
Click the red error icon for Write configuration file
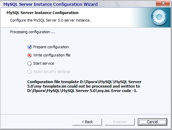[29, 55]
